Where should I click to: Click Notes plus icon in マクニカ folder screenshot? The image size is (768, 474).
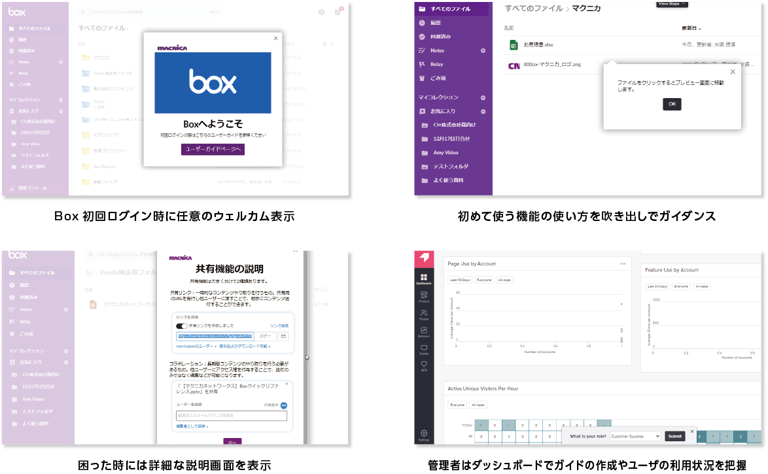(483, 50)
